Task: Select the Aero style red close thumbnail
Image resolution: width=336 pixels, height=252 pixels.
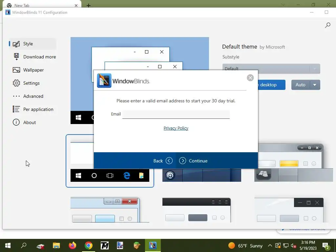Action: coord(110,210)
